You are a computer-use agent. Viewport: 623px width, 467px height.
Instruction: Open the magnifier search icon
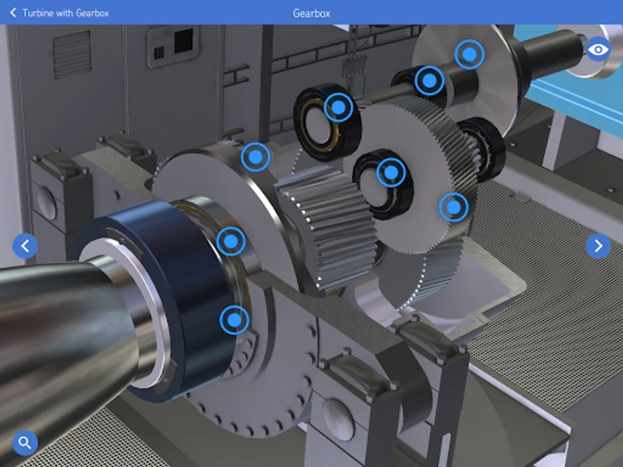tap(25, 443)
